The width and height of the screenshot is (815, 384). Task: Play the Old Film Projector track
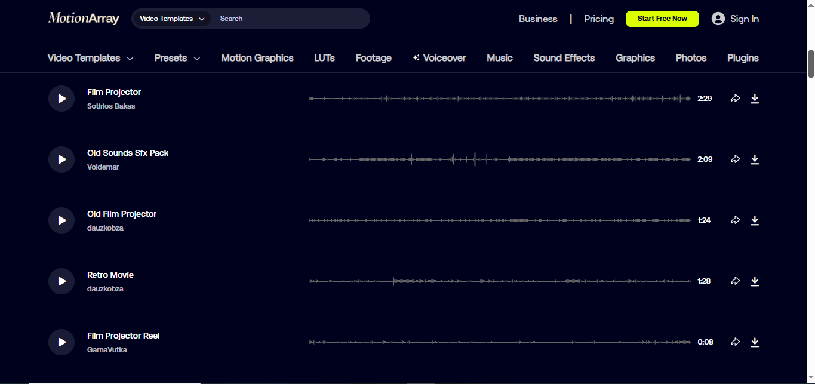click(61, 220)
